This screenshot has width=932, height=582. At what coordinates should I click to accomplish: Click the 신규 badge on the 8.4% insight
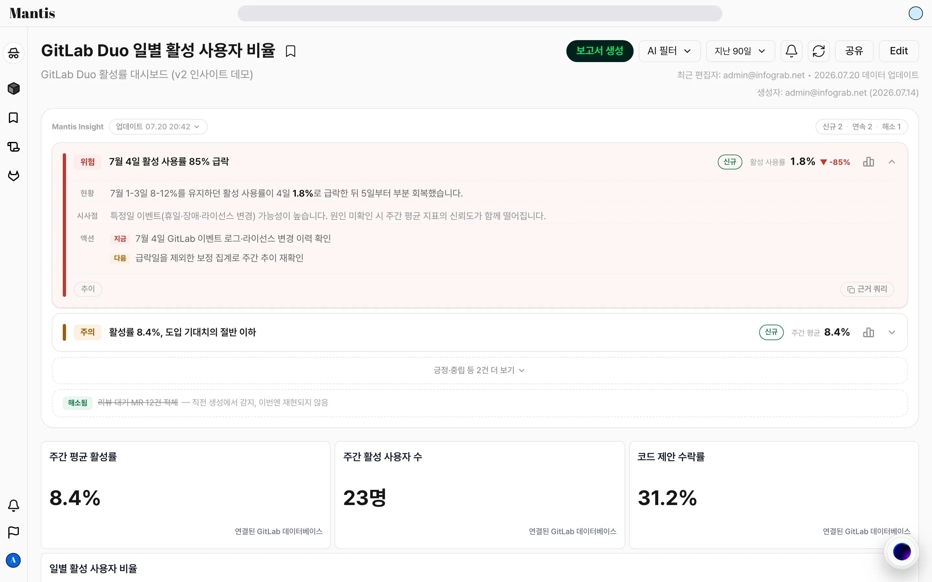tap(771, 332)
